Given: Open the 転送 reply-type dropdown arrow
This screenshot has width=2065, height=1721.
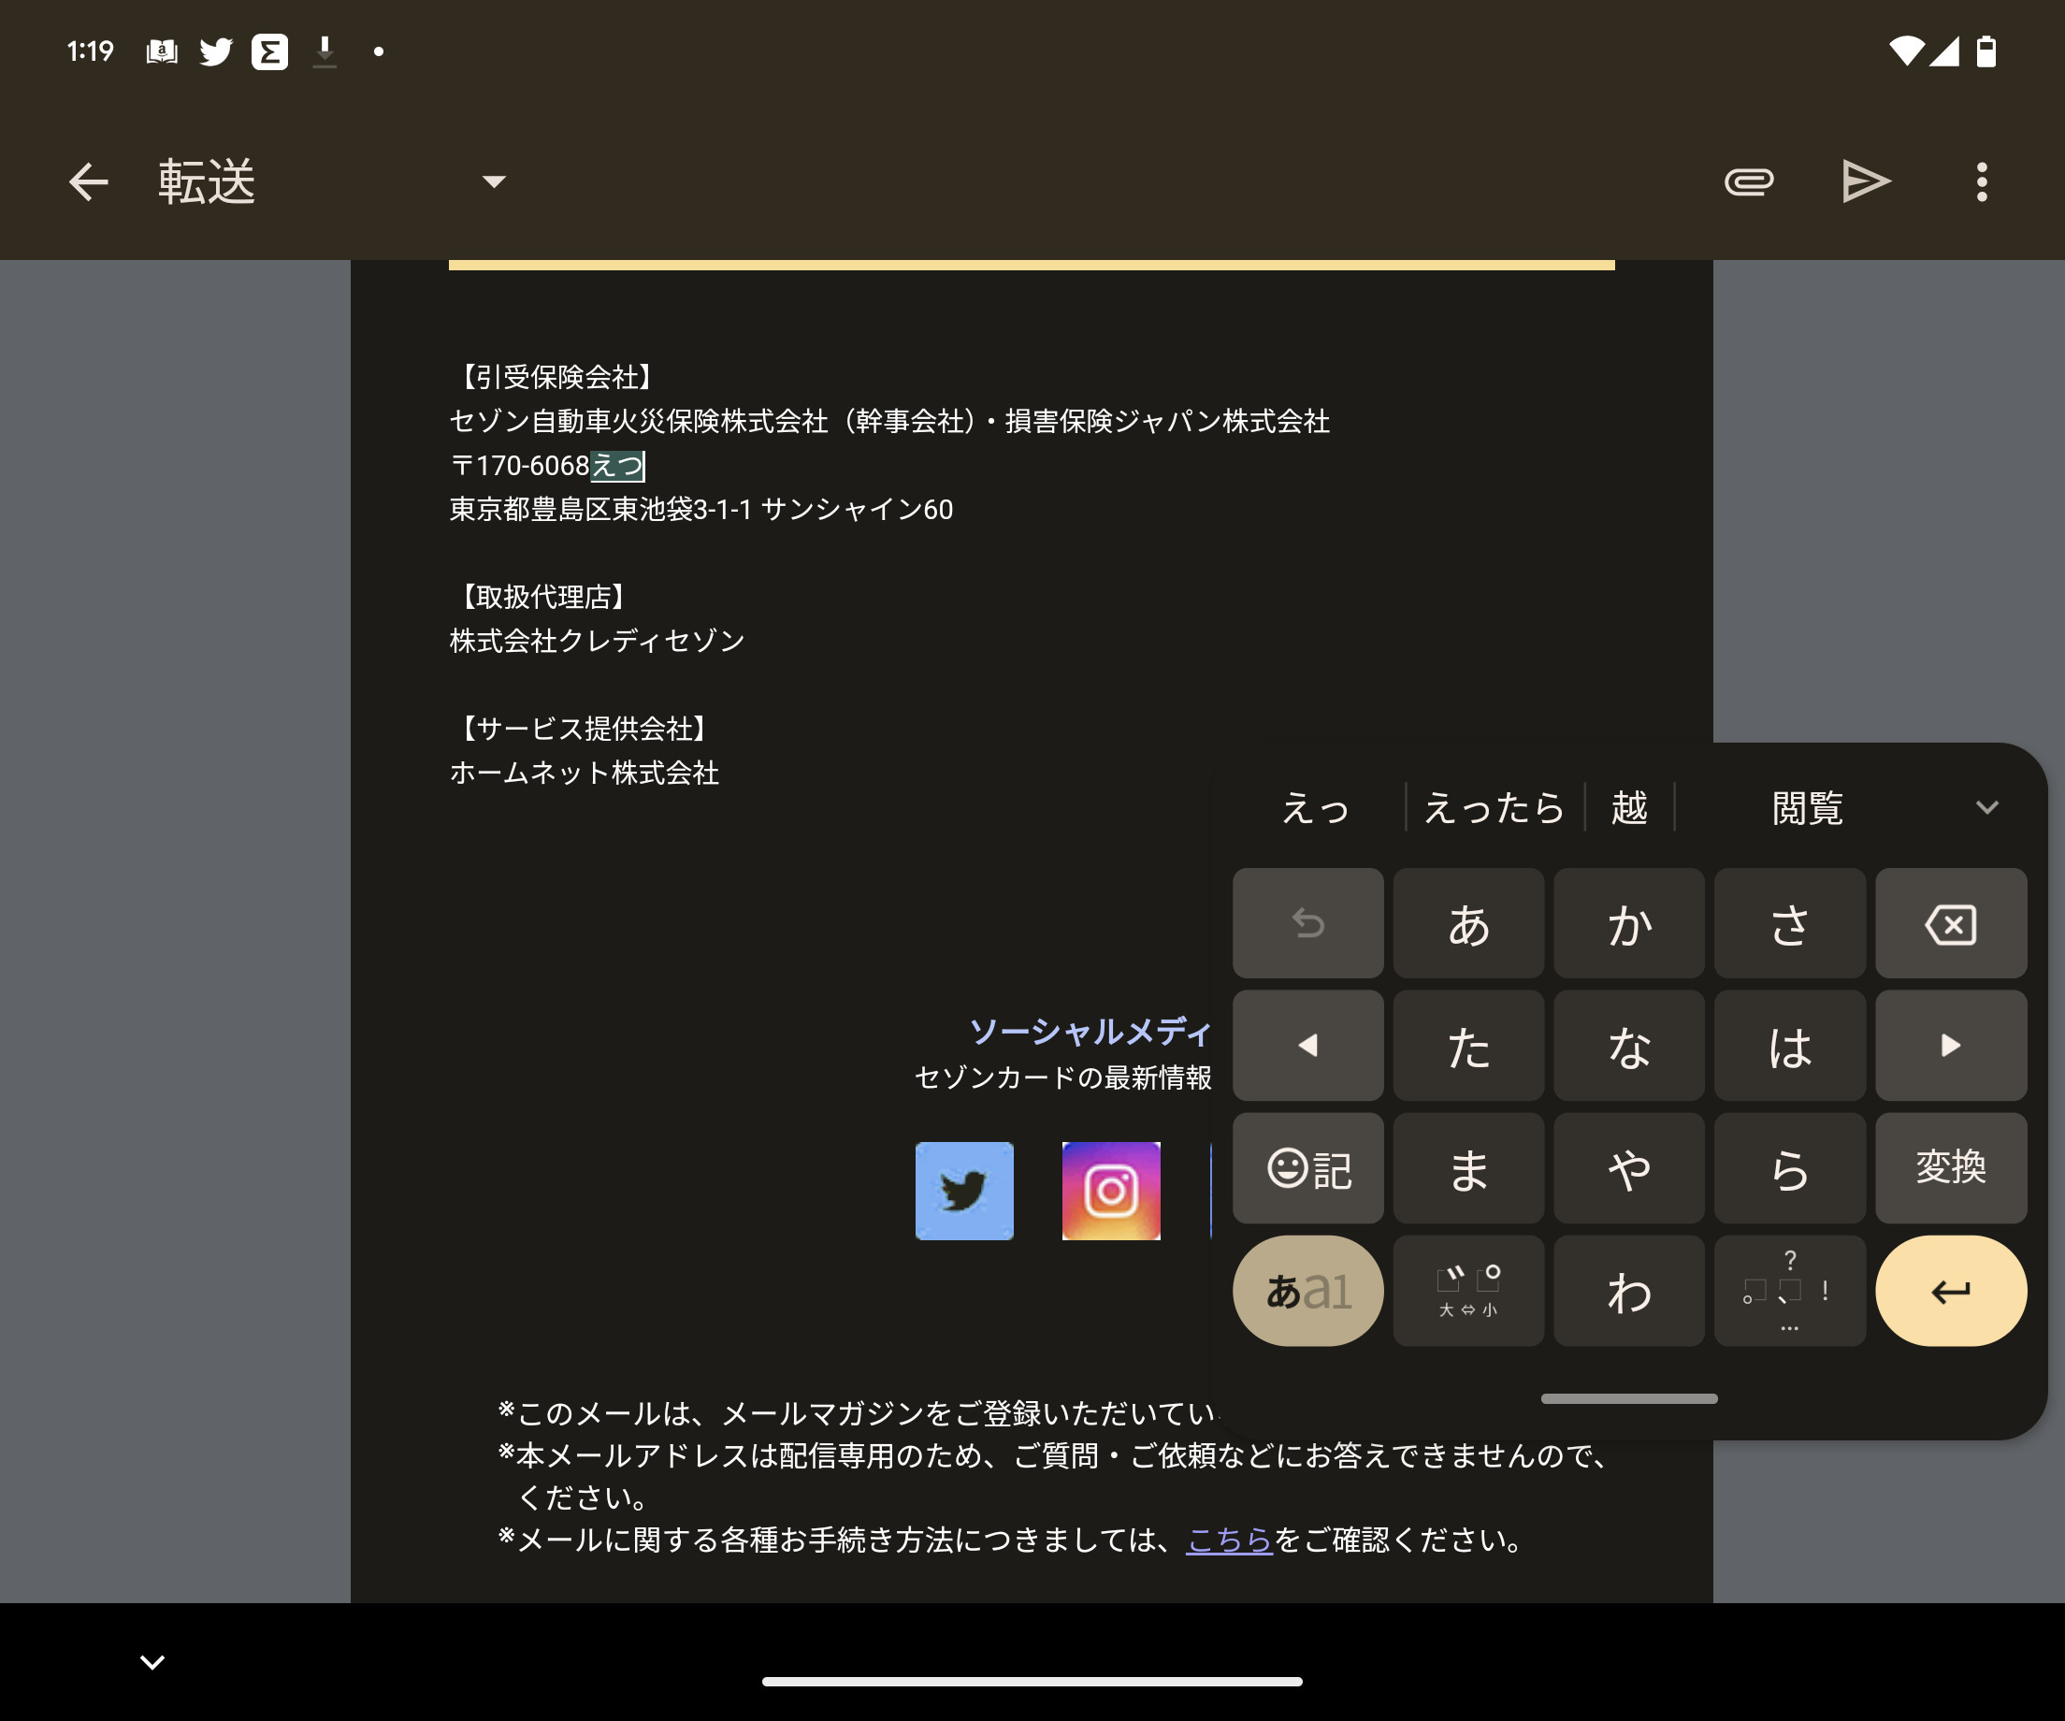Looking at the screenshot, I should (x=494, y=181).
